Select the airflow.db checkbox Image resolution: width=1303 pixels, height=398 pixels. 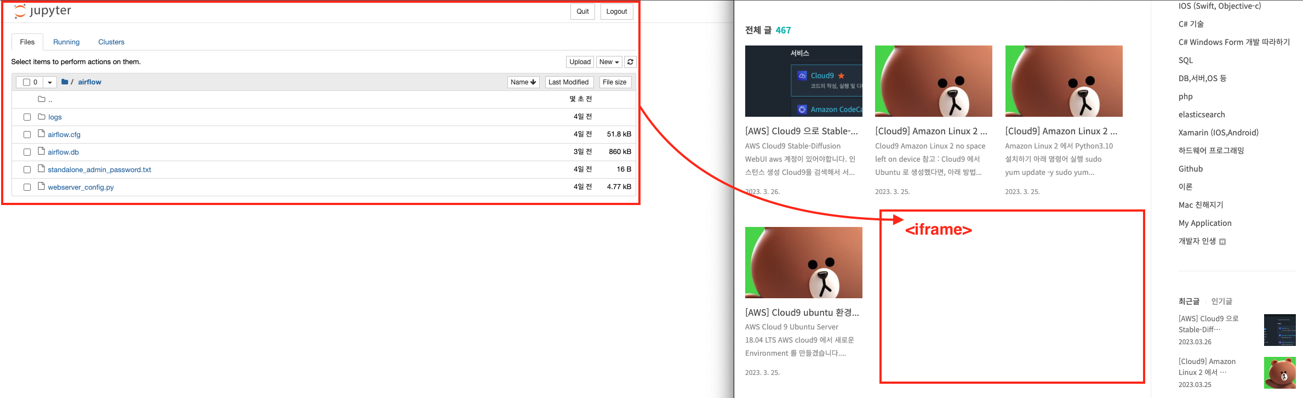[x=27, y=152]
